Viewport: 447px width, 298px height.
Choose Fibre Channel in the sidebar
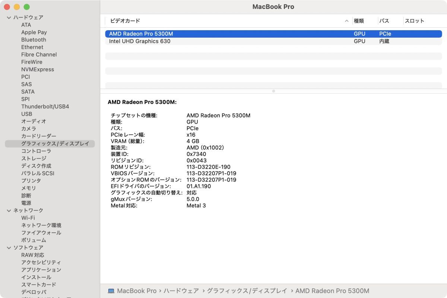tap(39, 54)
